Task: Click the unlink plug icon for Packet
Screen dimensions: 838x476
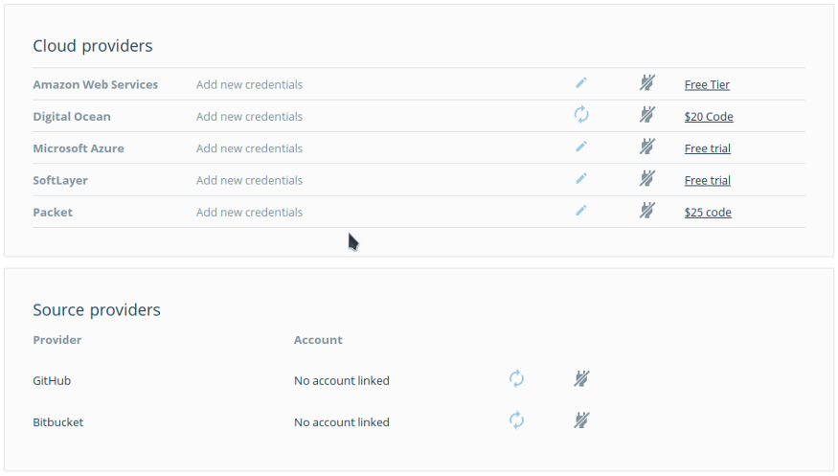Action: click(647, 211)
